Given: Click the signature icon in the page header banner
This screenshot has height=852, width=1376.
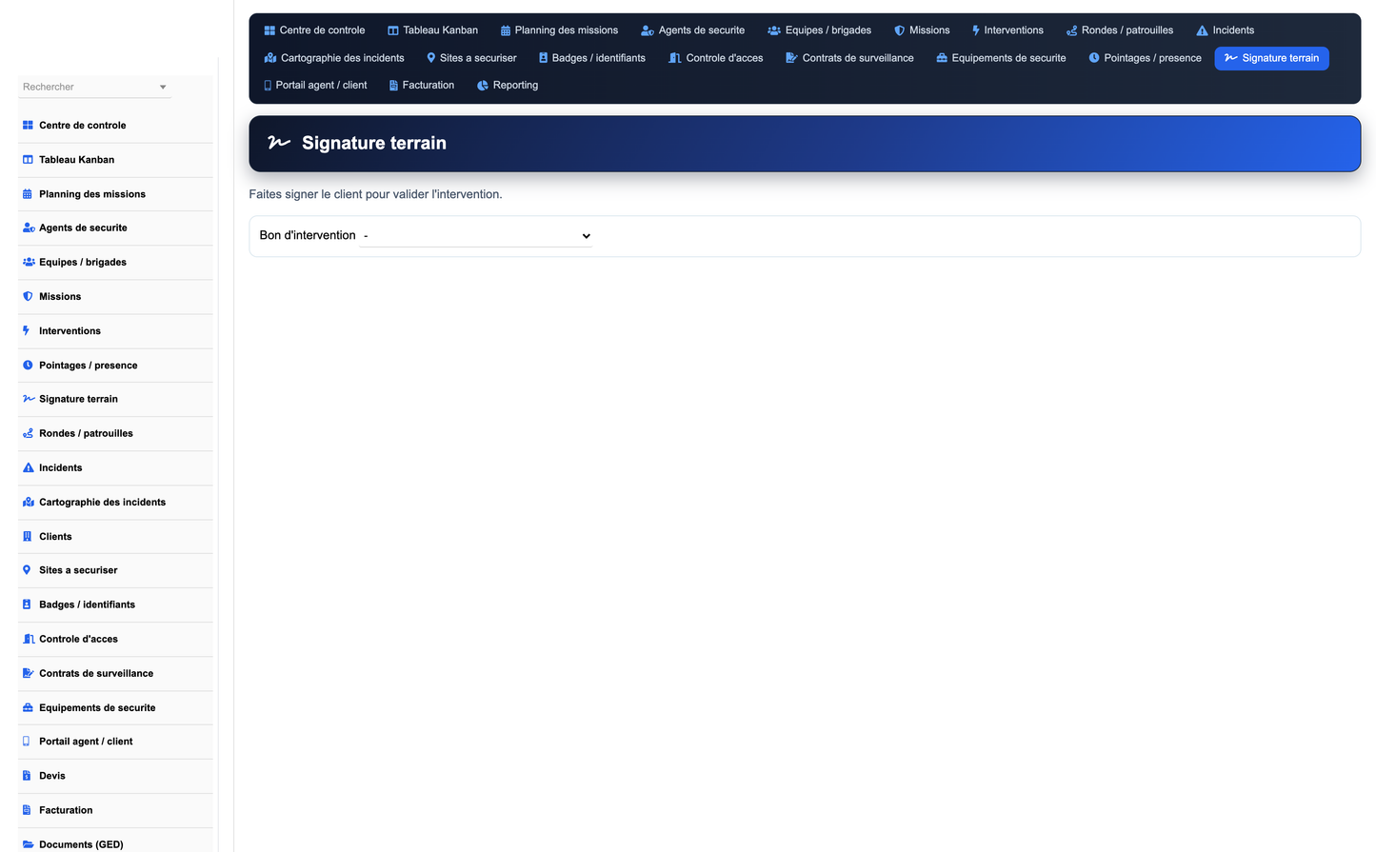Looking at the screenshot, I should point(279,143).
